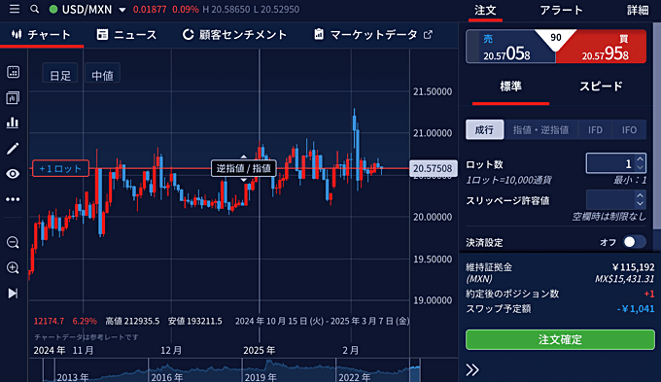This screenshot has width=661, height=382.
Task: Click the order panel vertical scrollbar
Action: click(x=657, y=126)
